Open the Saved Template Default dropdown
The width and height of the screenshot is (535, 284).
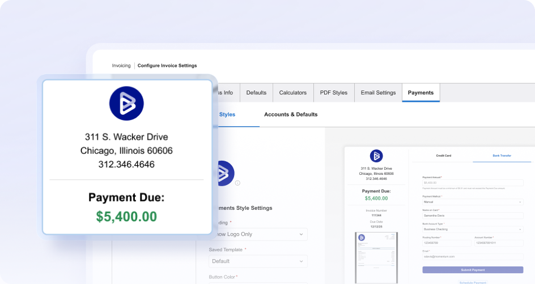point(258,261)
